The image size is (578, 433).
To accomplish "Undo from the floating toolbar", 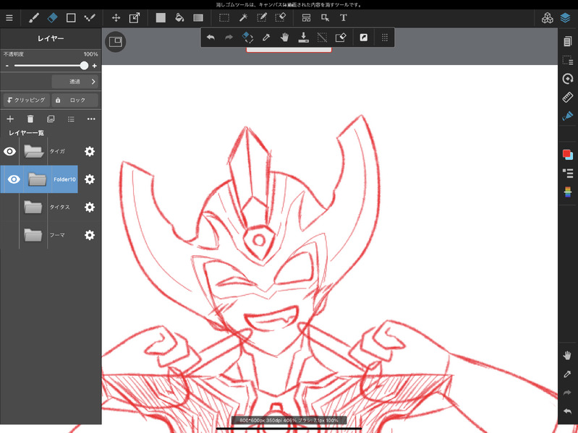I will [211, 37].
